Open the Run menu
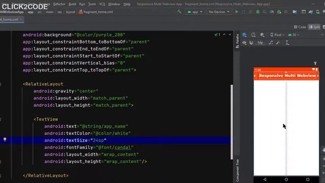Image resolution: width=325 pixels, height=183 pixels. coord(82,4)
